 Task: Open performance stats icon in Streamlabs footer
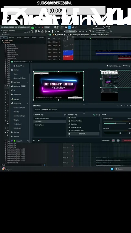point(34,140)
